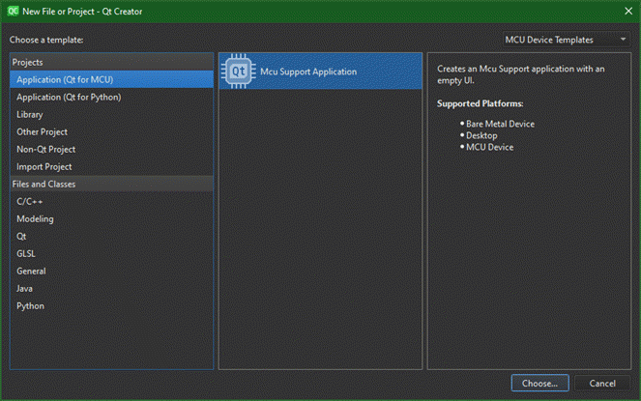Screen dimensions: 641x401
Task: Select C/C++ under Files and Classes
Action: tap(30, 202)
